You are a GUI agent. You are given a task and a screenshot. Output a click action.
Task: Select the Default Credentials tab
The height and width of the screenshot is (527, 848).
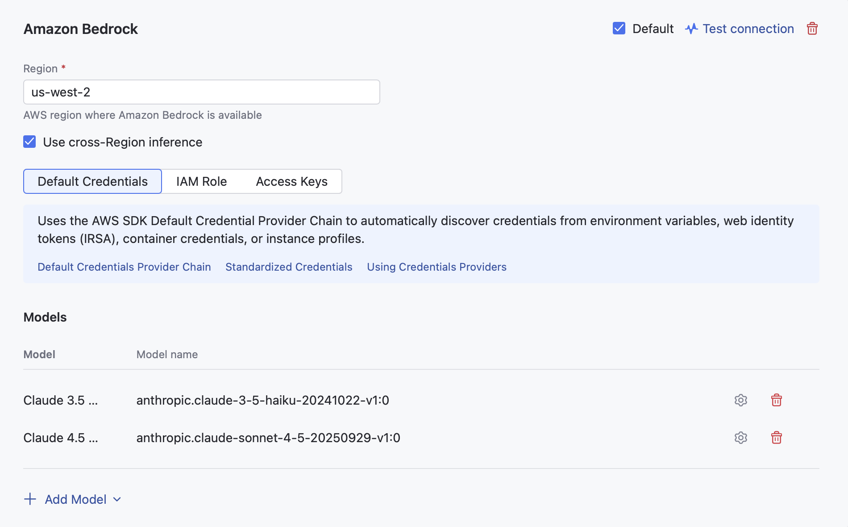pos(92,181)
